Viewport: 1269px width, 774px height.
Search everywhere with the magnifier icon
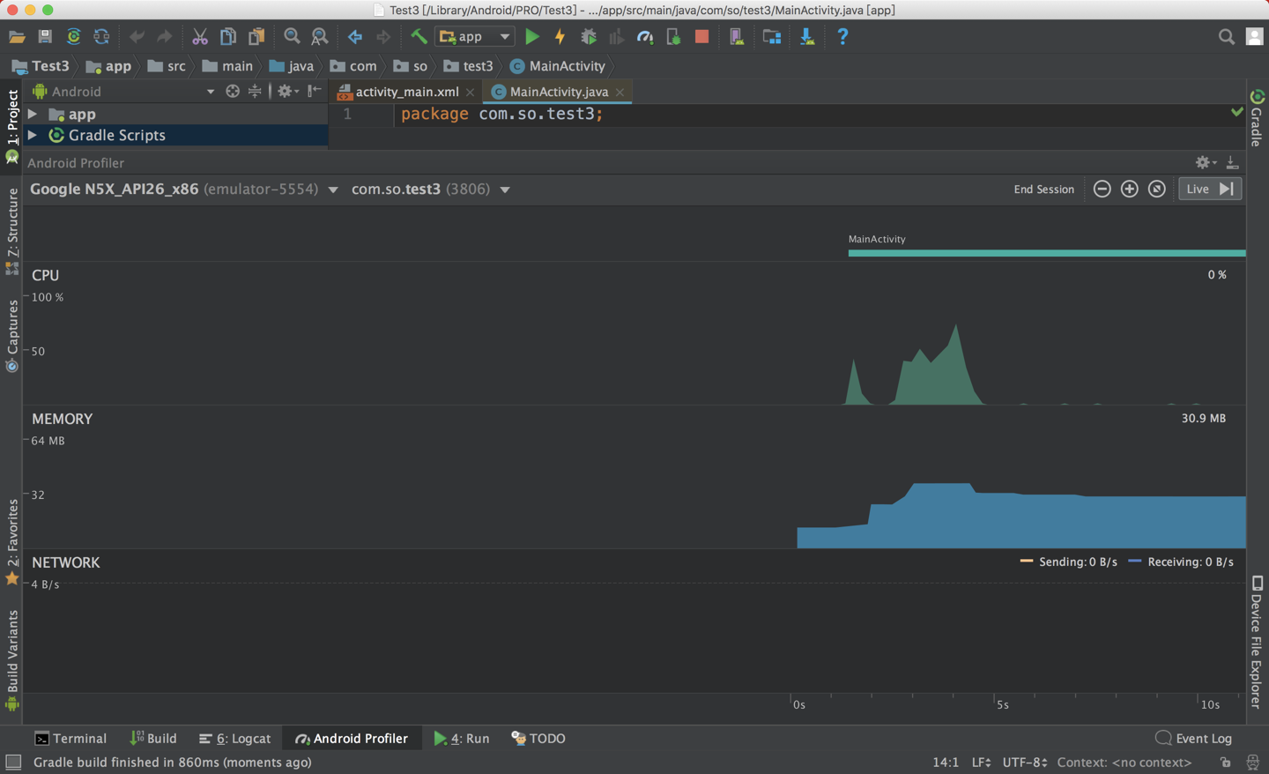(1227, 37)
